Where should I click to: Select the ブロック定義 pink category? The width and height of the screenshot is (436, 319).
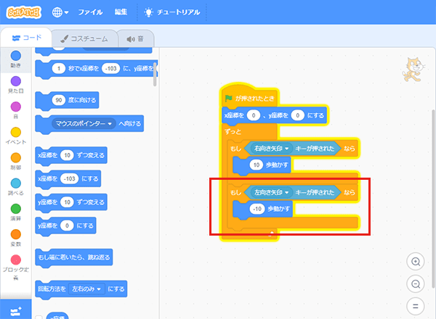coord(16,267)
